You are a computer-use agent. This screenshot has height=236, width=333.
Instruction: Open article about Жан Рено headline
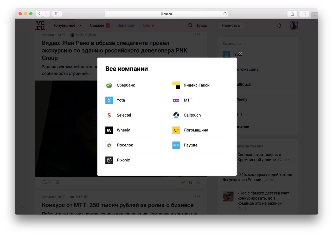tap(114, 50)
